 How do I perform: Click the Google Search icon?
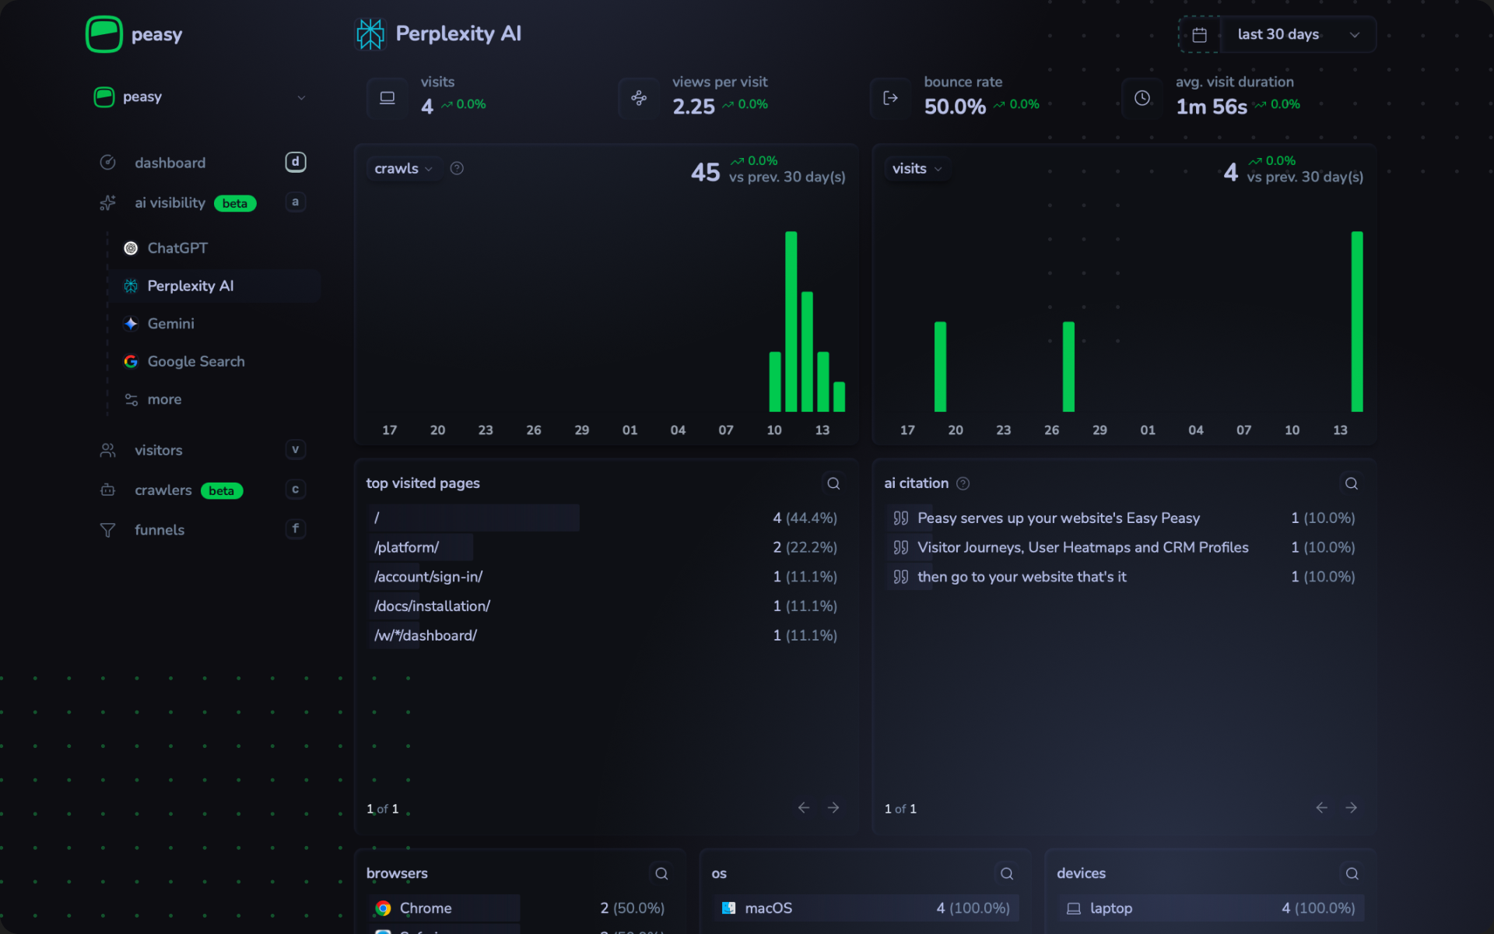coord(130,361)
